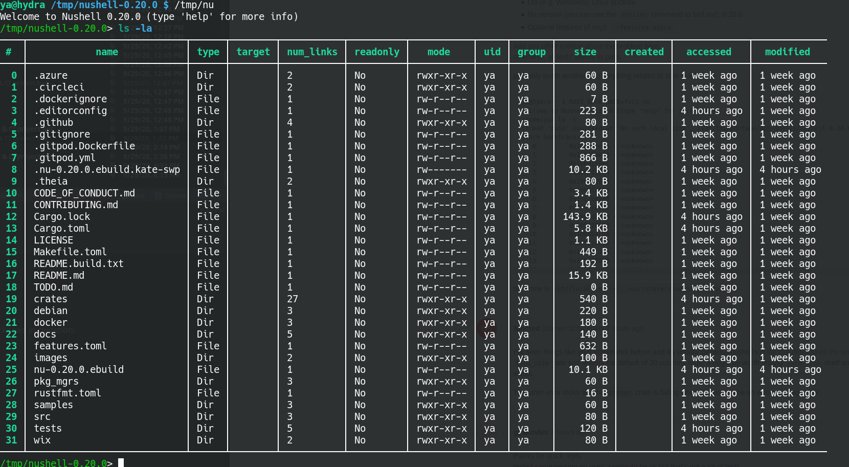Screen dimensions: 849x467
Task: Click the Welcome to Nushell message line
Action: (x=148, y=16)
